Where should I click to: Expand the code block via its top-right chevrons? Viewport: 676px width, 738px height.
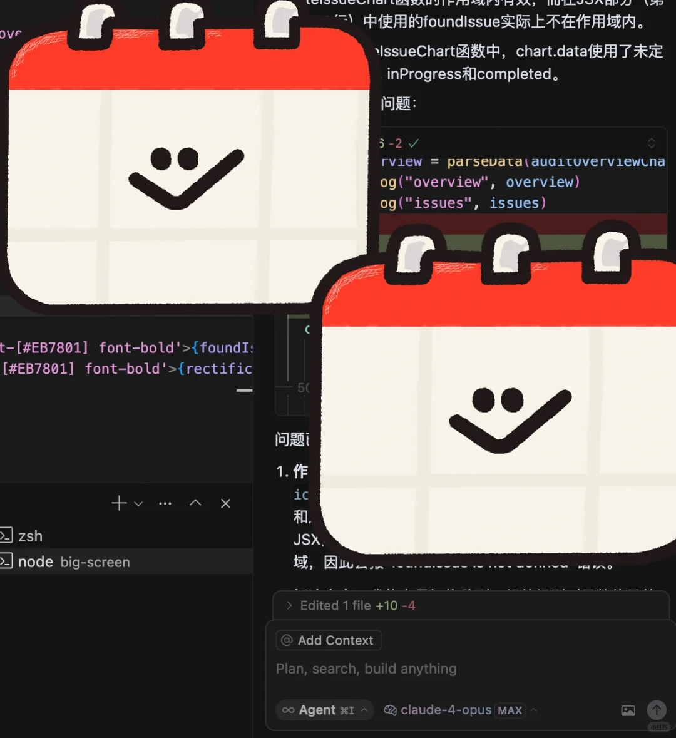(652, 143)
